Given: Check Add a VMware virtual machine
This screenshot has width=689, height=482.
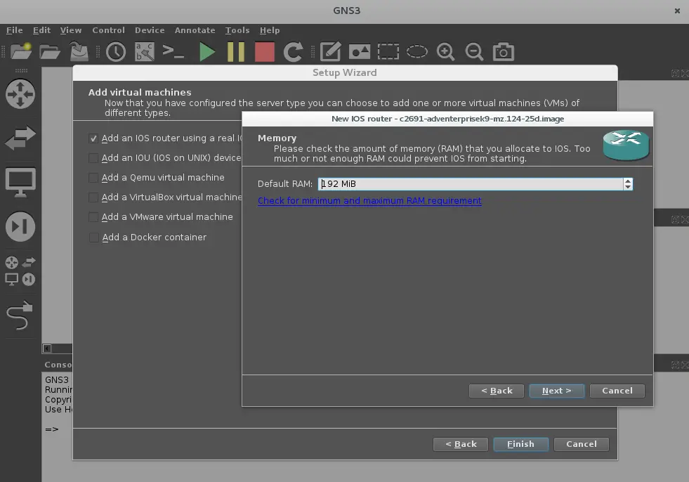Looking at the screenshot, I should (x=93, y=217).
